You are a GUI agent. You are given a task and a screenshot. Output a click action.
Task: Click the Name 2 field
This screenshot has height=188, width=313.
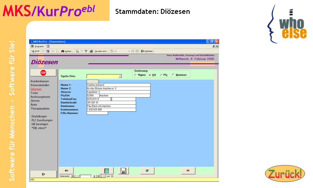coord(118,89)
